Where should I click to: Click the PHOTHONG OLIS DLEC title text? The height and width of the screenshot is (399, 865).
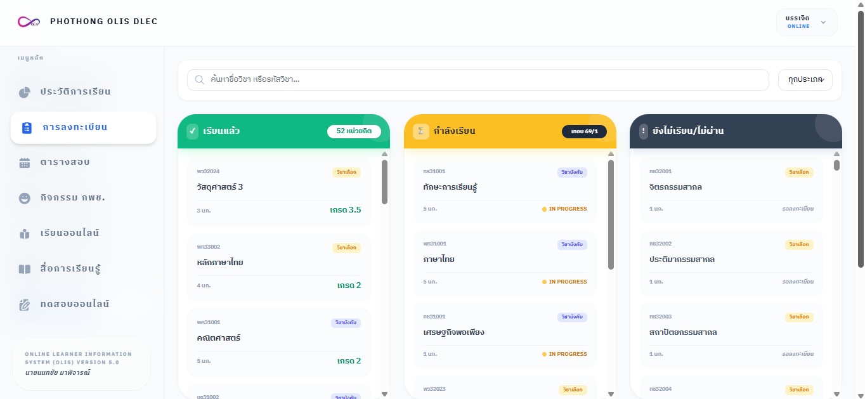pos(104,22)
